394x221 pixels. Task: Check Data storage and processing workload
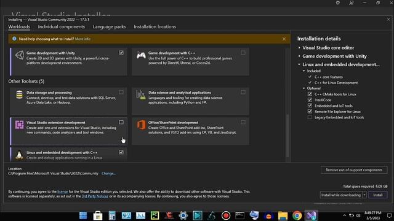coord(121,92)
